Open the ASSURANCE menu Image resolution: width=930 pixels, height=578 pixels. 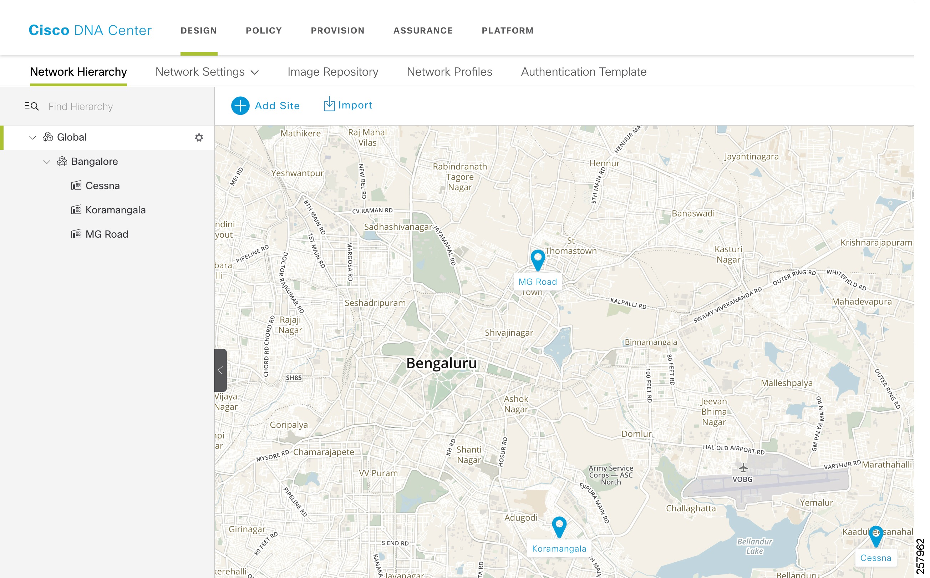423,31
